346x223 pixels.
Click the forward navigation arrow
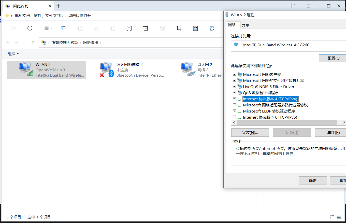16,43
